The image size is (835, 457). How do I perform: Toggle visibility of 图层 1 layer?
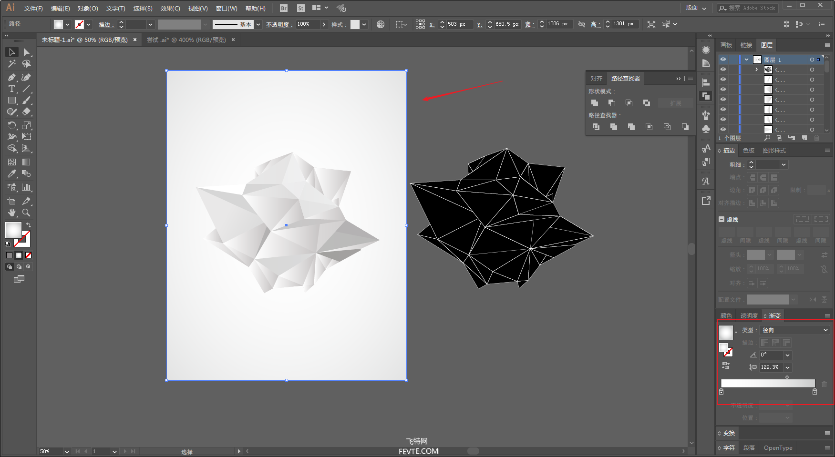point(723,60)
